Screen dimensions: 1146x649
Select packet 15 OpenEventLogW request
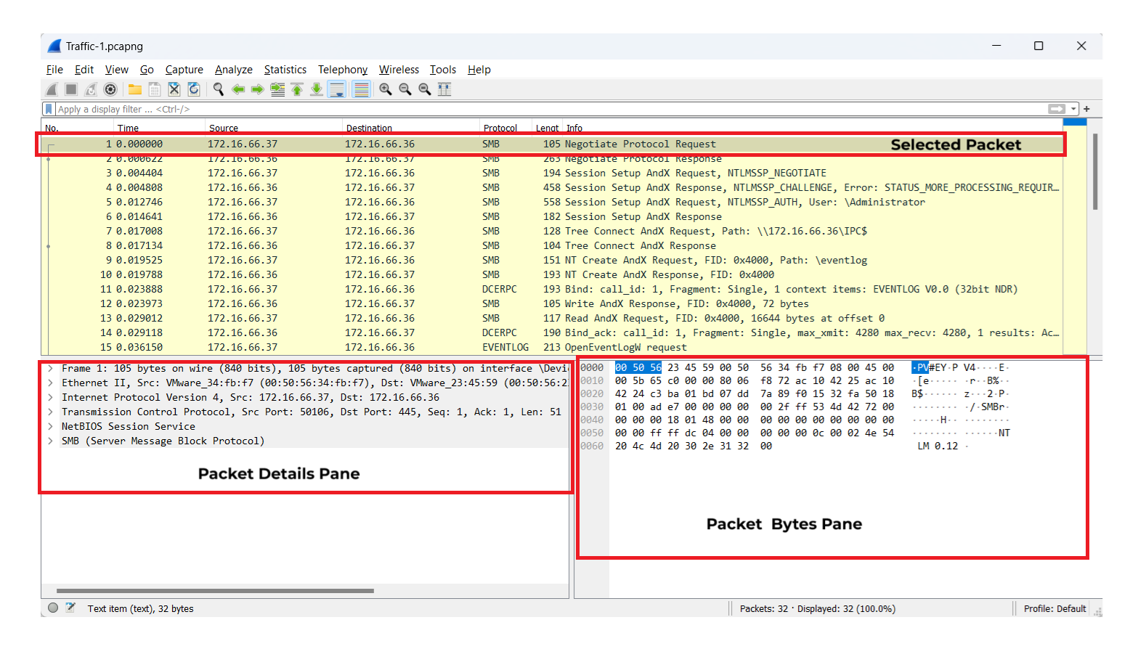coord(553,347)
